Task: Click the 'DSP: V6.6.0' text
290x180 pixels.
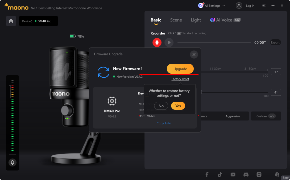Action: [147, 116]
